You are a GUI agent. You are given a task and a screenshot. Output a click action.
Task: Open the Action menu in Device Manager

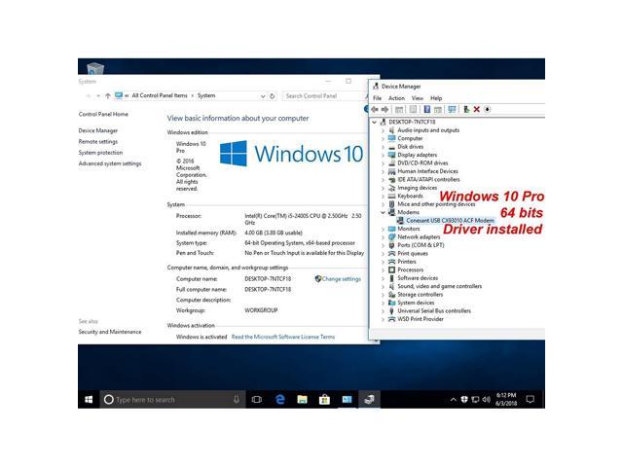pyautogui.click(x=396, y=98)
